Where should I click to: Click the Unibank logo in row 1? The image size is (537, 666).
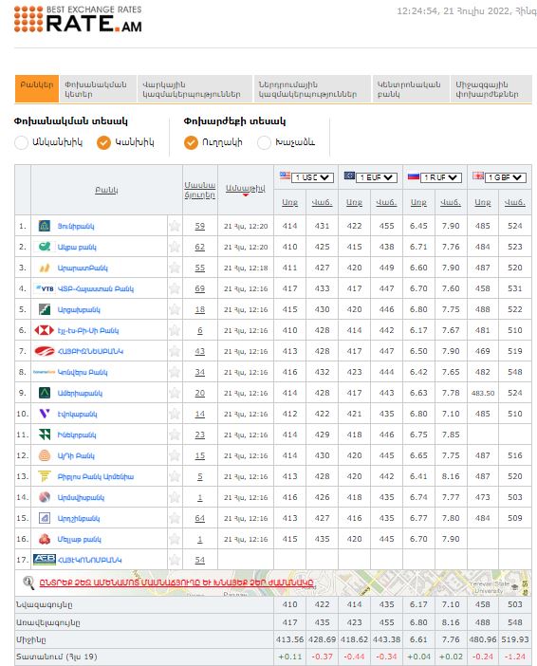pos(45,226)
